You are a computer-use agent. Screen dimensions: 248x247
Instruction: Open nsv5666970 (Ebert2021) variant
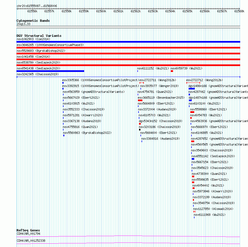pos(209,127)
